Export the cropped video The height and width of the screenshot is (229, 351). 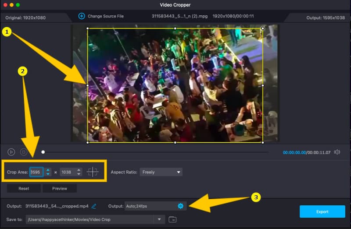(322, 211)
